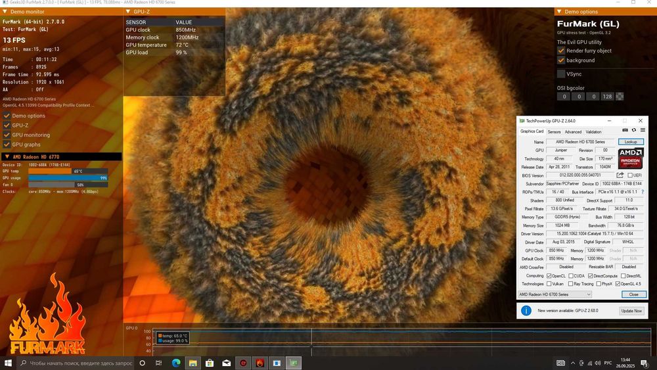Click the GPU 0 temp/usage graph legend
The height and width of the screenshot is (370, 657).
pyautogui.click(x=173, y=338)
